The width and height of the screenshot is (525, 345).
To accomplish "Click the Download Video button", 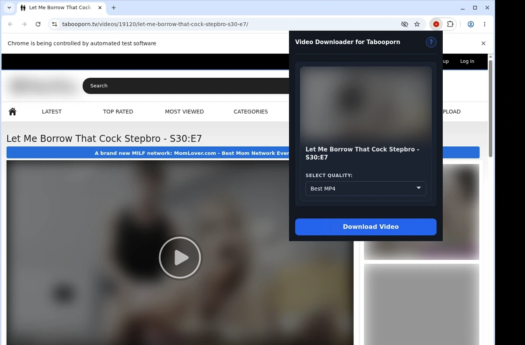I will (x=366, y=227).
